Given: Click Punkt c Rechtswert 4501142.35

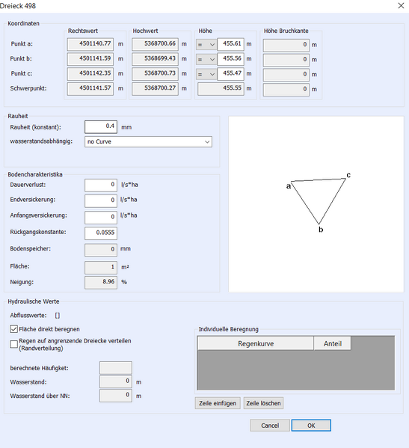Looking at the screenshot, I should [90, 74].
